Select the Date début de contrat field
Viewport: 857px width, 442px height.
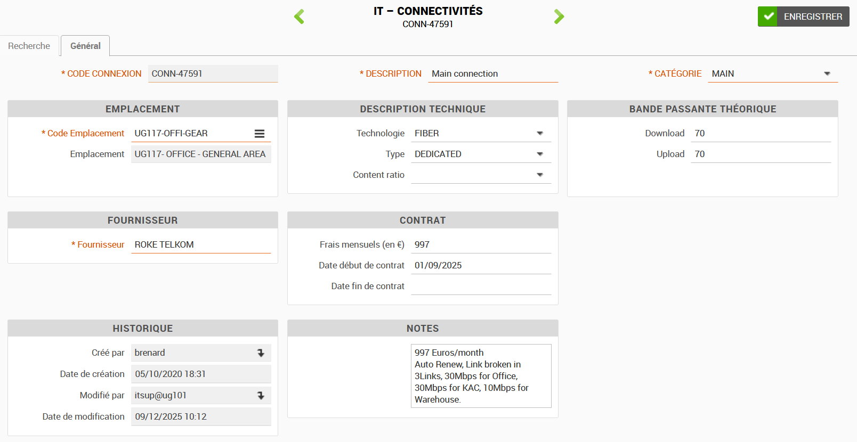(481, 266)
